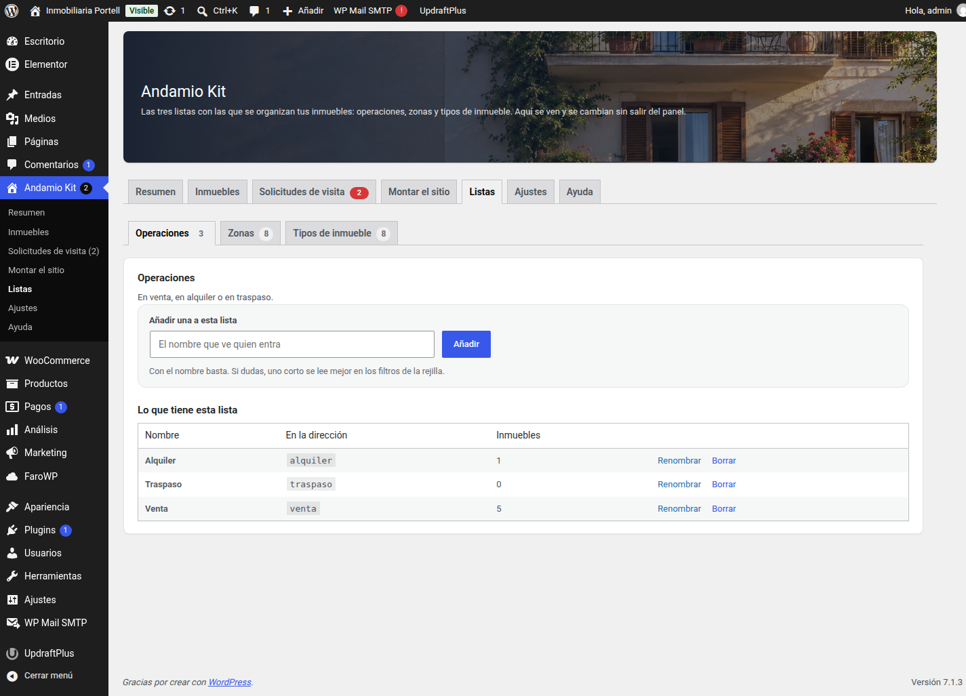Focus the list item name input field
The height and width of the screenshot is (696, 966).
(292, 344)
